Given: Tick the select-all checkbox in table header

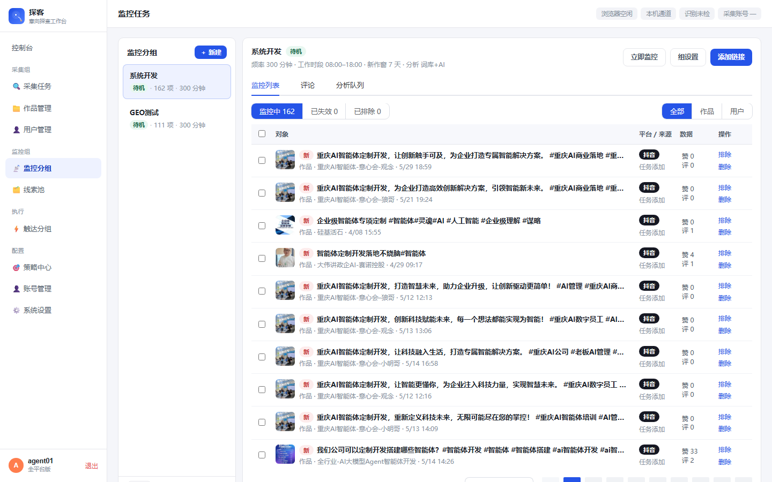Looking at the screenshot, I should coord(262,134).
